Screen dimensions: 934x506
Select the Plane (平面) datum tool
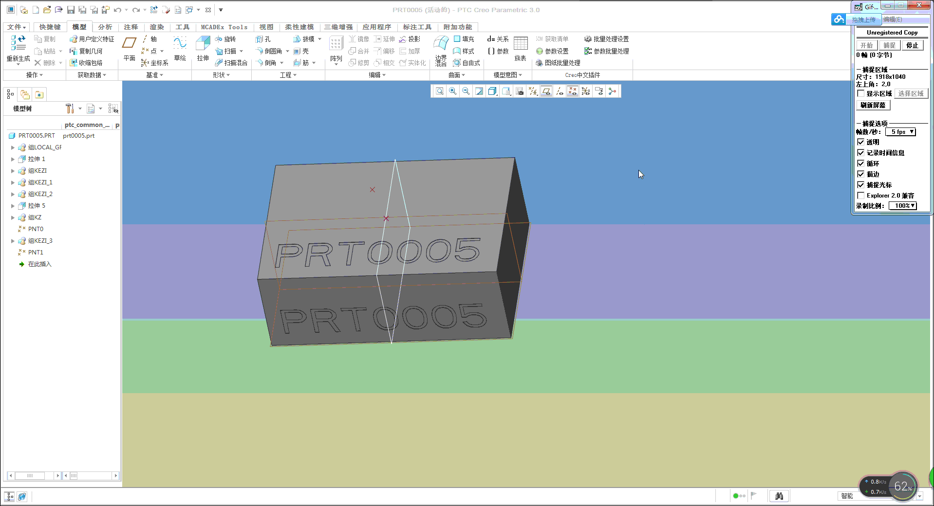coord(129,48)
